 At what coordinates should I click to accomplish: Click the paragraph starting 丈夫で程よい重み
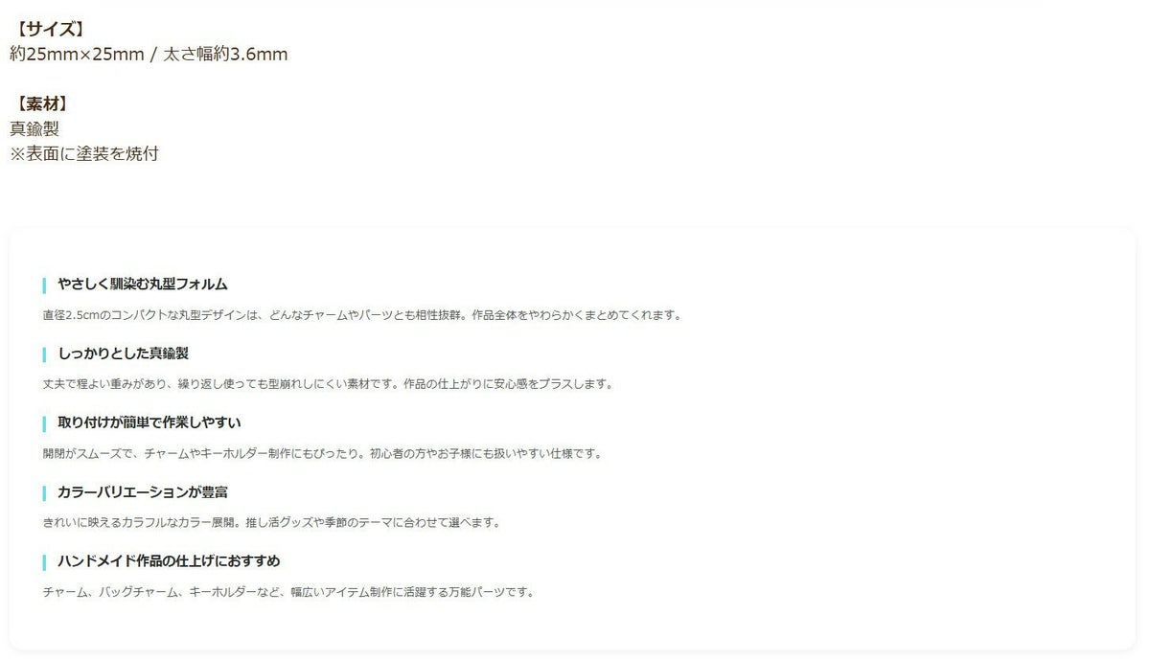tap(328, 384)
